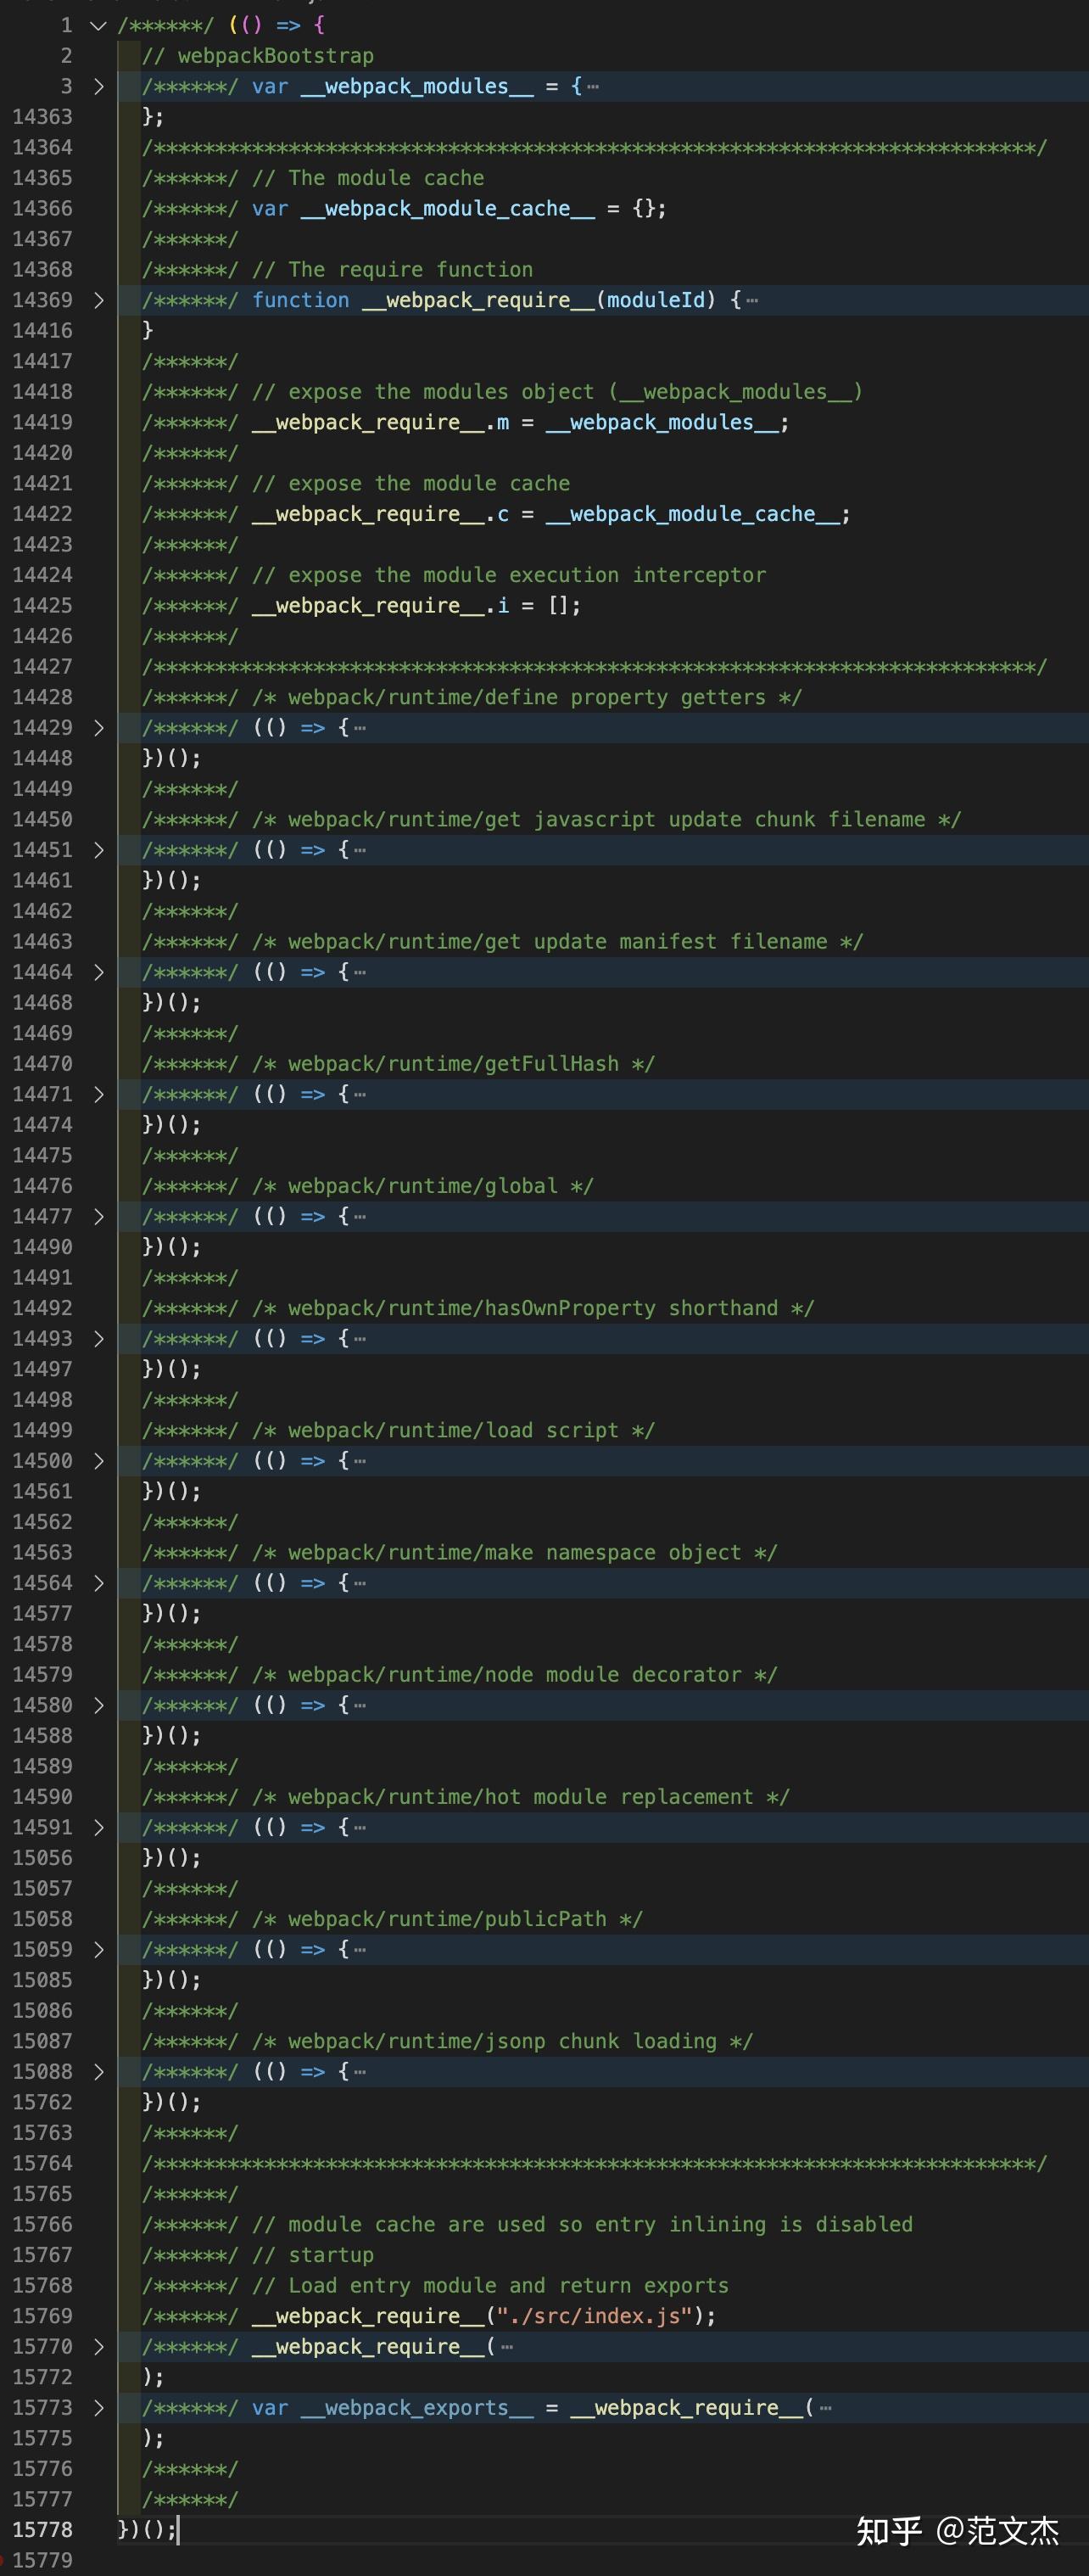Screen dimensions: 1089x2576
Task: Expand the folded block on line 14429
Action: click(x=98, y=728)
